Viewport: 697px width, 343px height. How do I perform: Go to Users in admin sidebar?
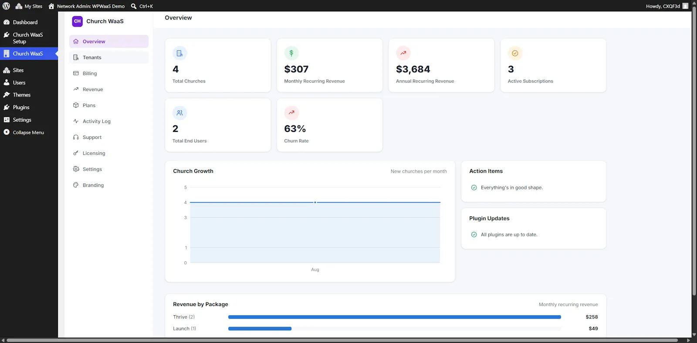click(x=29, y=83)
